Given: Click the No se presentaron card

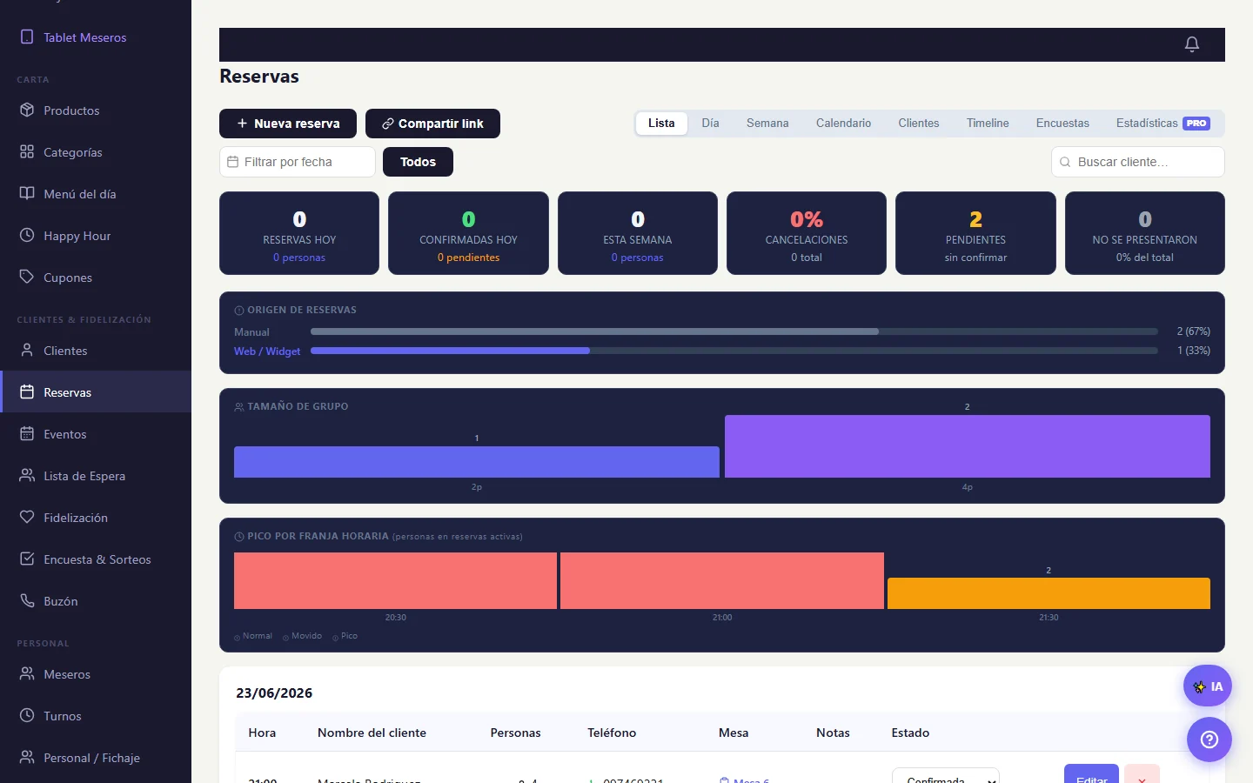Looking at the screenshot, I should point(1145,233).
